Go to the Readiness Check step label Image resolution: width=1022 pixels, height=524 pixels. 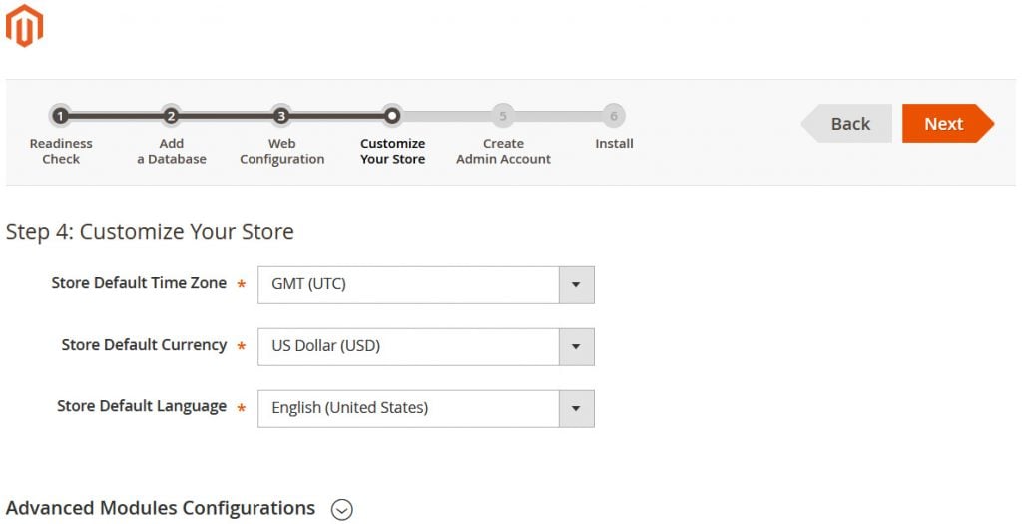click(61, 151)
